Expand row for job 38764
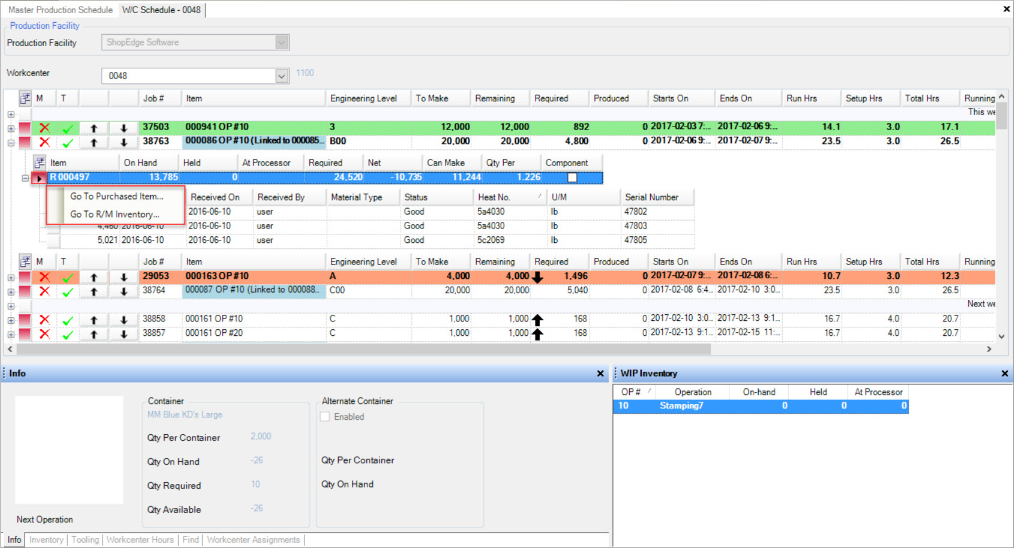 11,292
